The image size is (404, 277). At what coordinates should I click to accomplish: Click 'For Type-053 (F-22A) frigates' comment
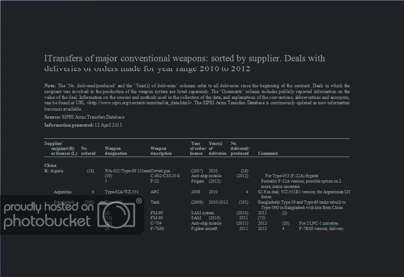292,176
